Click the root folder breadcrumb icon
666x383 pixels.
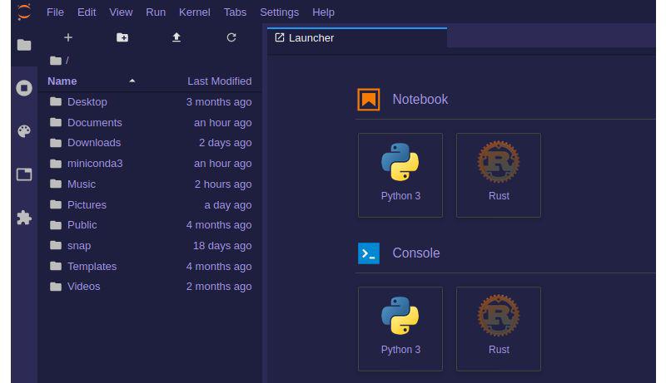[56, 61]
